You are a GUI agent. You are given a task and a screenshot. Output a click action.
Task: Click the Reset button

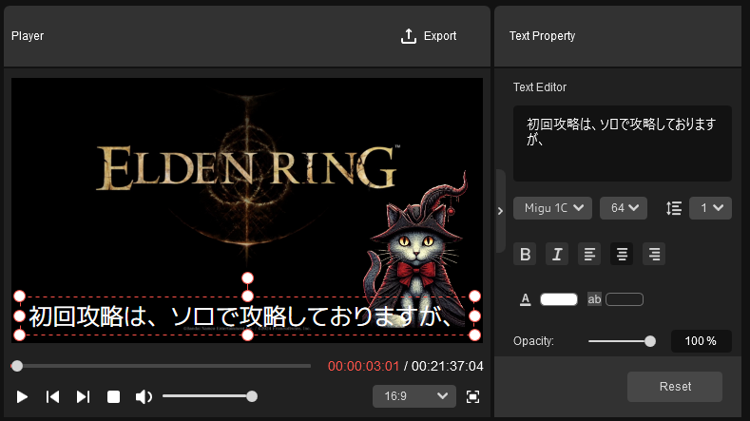pos(675,387)
